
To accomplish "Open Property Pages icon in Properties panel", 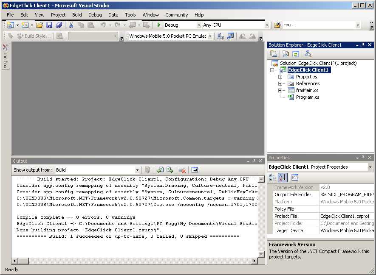I will click(x=295, y=178).
